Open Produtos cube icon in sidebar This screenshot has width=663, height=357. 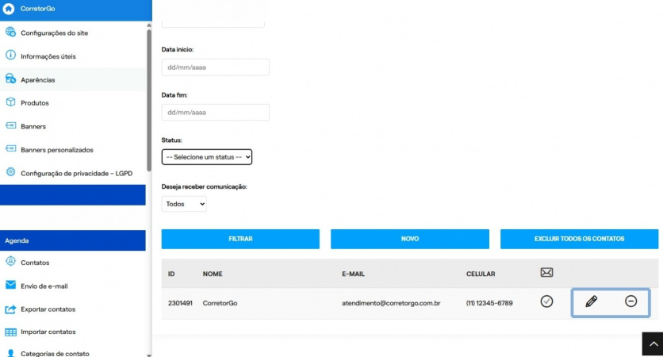coord(10,102)
